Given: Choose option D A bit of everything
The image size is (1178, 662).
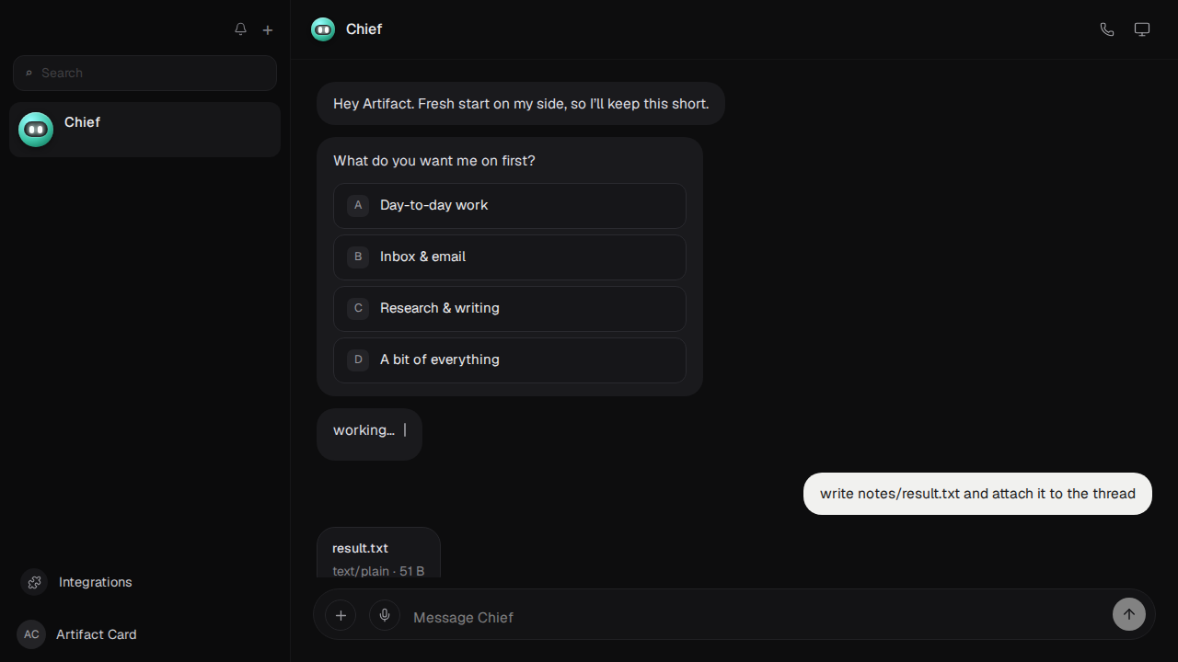Looking at the screenshot, I should coord(510,360).
